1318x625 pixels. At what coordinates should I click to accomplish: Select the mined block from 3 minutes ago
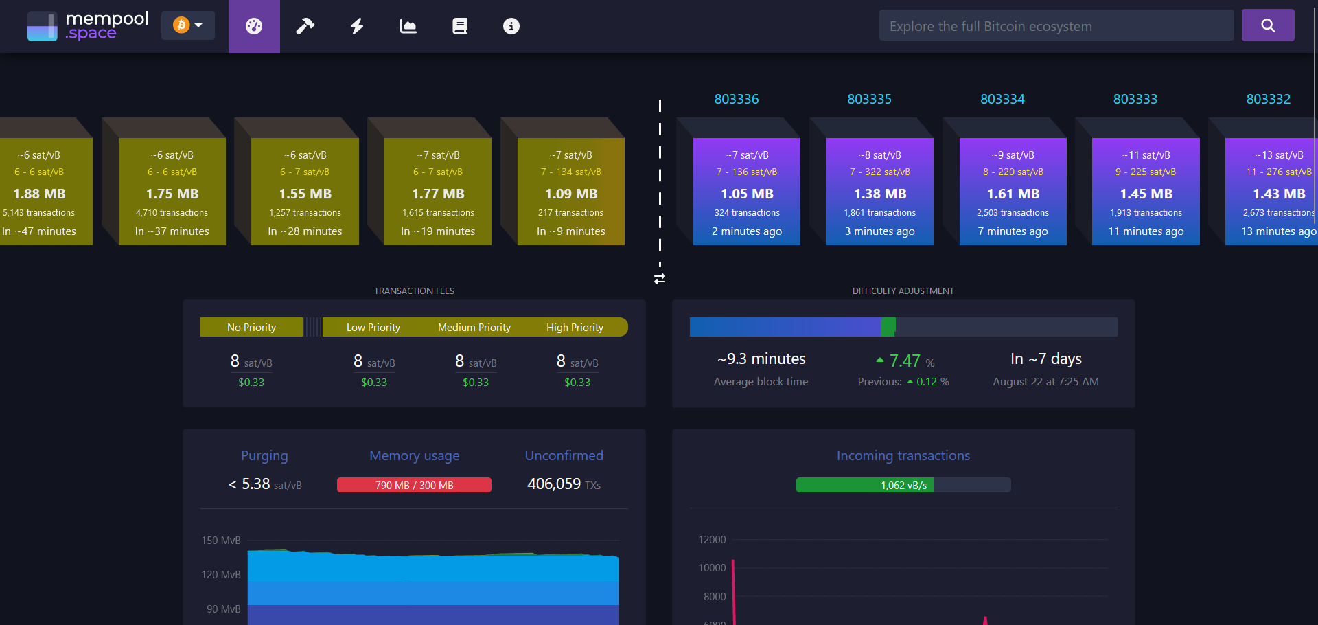[879, 192]
